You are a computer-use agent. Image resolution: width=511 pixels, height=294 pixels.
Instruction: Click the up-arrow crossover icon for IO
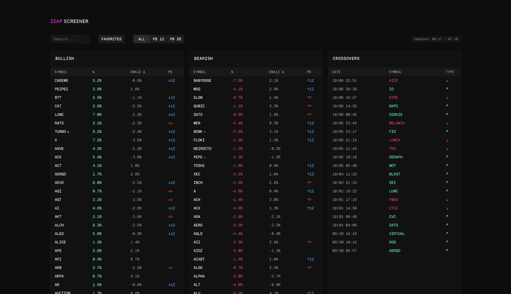[x=447, y=89]
